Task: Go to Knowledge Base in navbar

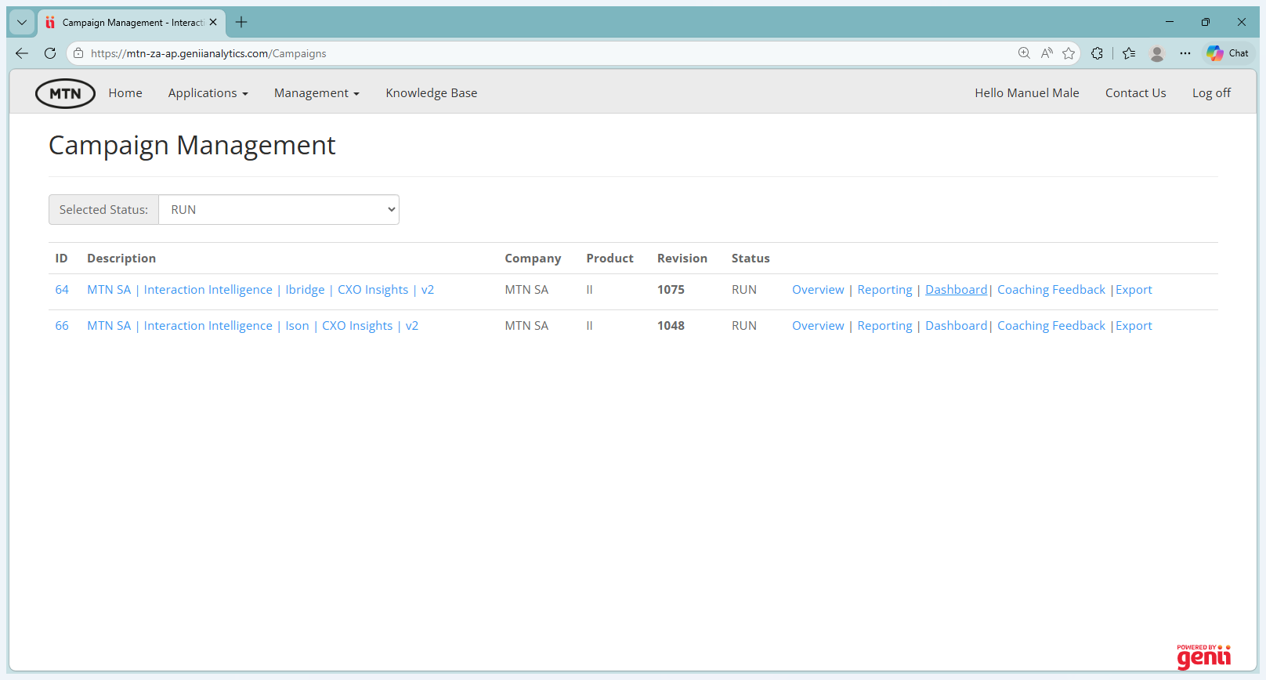Action: tap(431, 93)
